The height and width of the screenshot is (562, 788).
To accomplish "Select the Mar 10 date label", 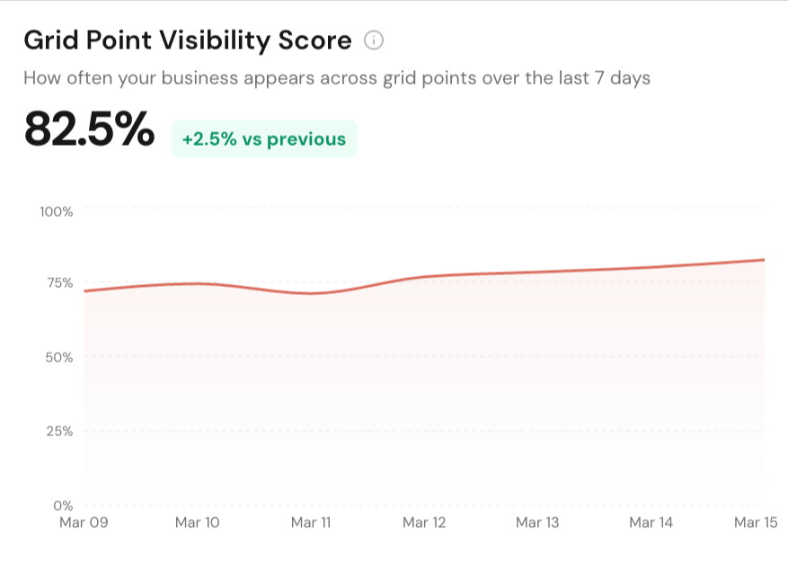I will pos(199,522).
